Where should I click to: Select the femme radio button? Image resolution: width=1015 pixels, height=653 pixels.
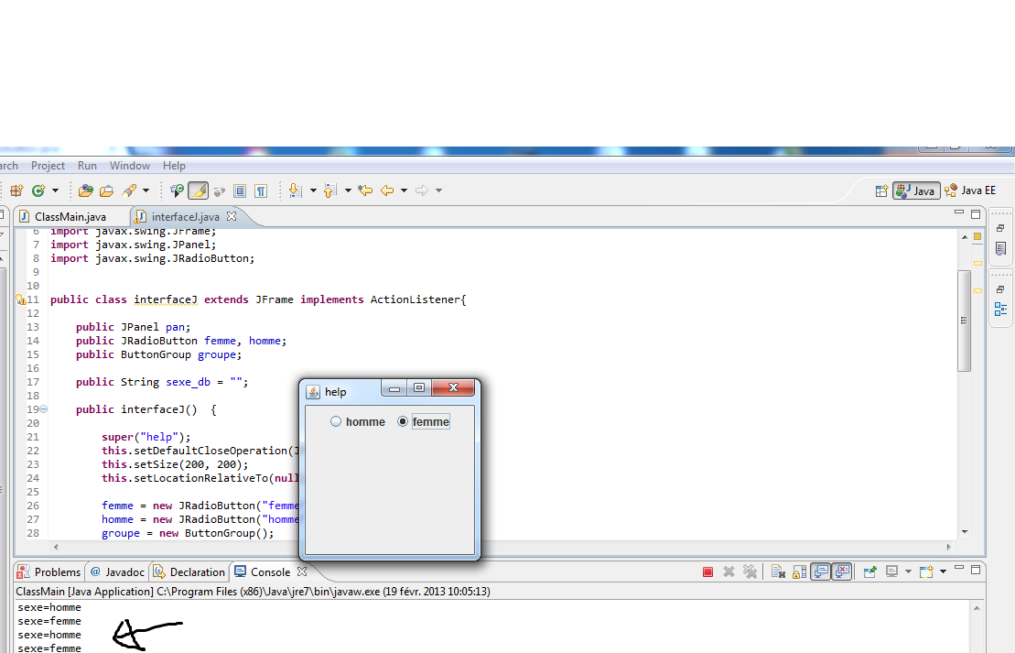402,421
